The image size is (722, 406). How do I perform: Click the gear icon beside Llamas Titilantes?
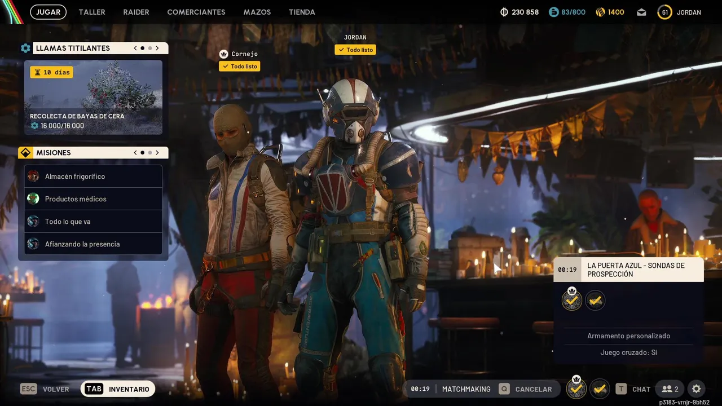(x=25, y=48)
